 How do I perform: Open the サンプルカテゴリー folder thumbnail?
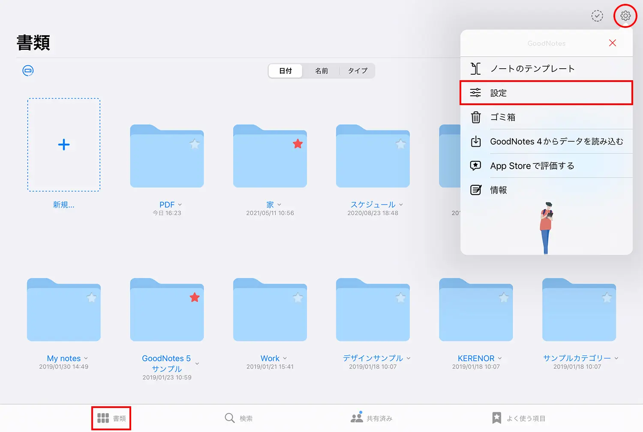[x=579, y=310]
